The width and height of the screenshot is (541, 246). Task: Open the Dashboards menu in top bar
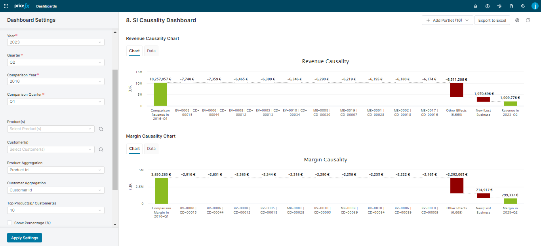(46, 6)
